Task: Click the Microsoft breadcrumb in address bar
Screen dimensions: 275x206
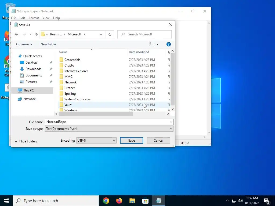Action: click(75, 34)
